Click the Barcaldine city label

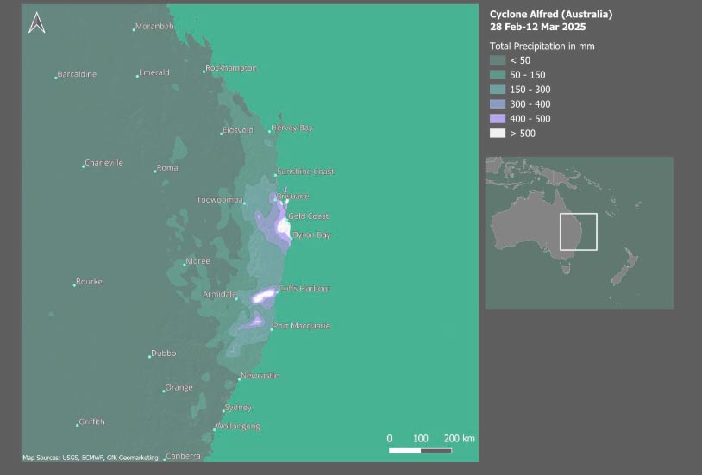77,74
